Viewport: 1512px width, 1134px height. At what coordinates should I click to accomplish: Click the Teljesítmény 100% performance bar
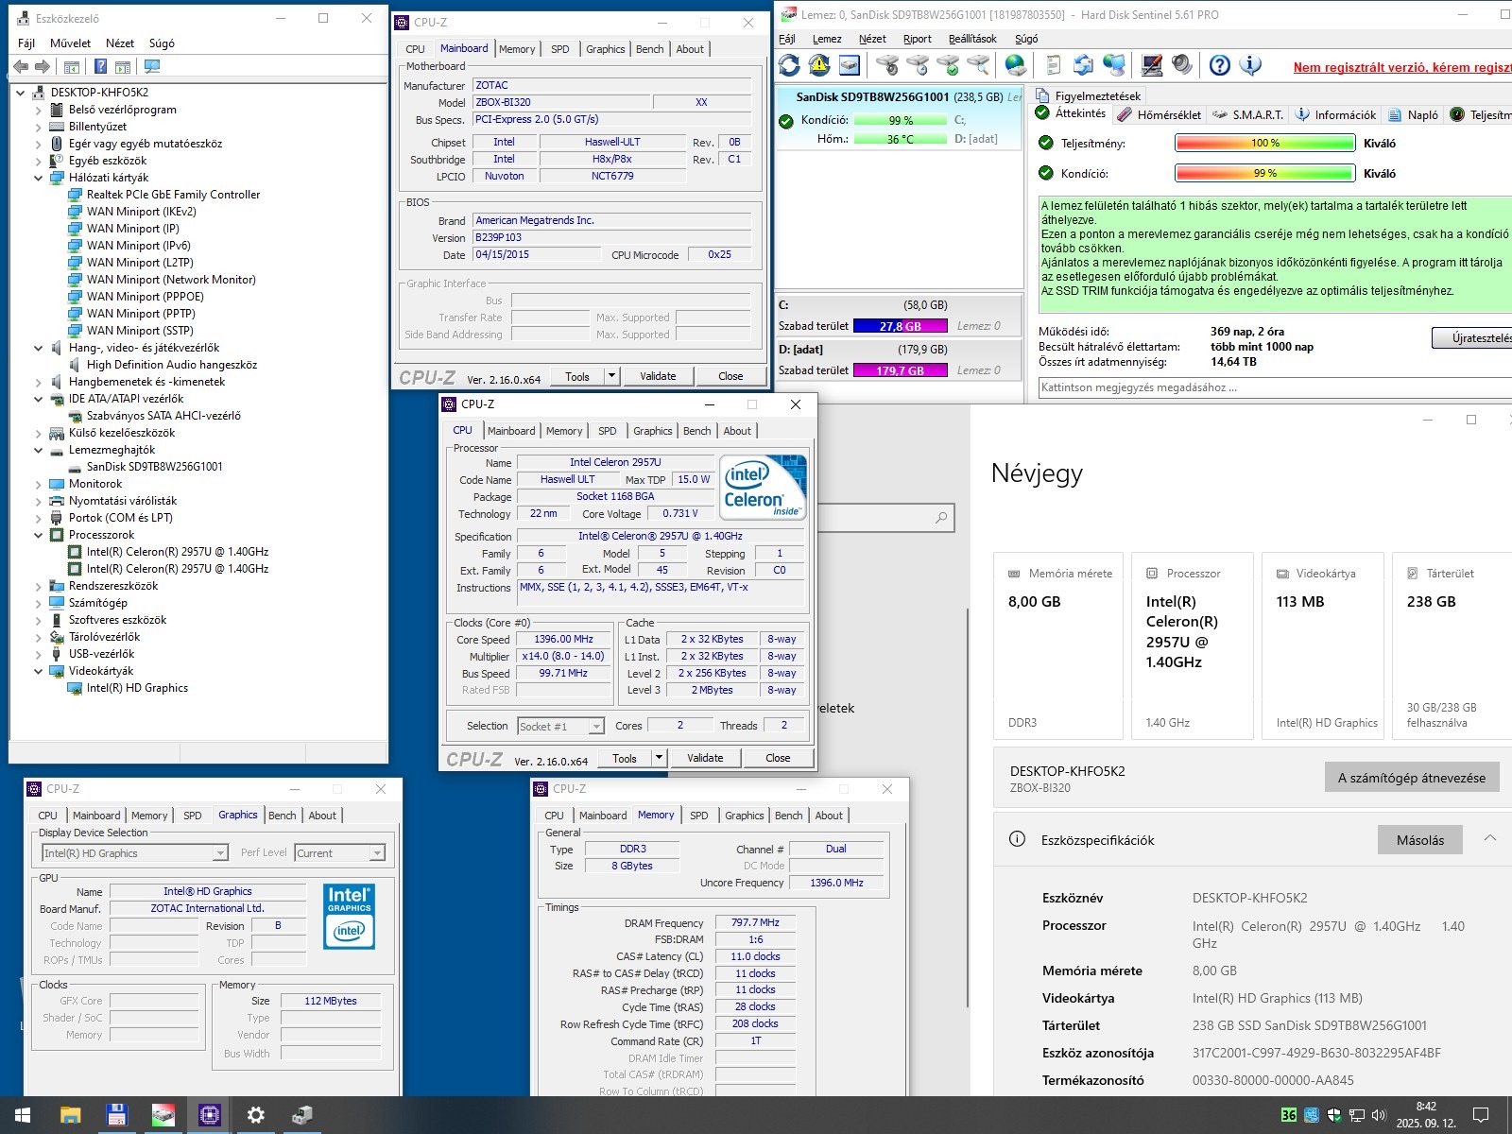1264,144
